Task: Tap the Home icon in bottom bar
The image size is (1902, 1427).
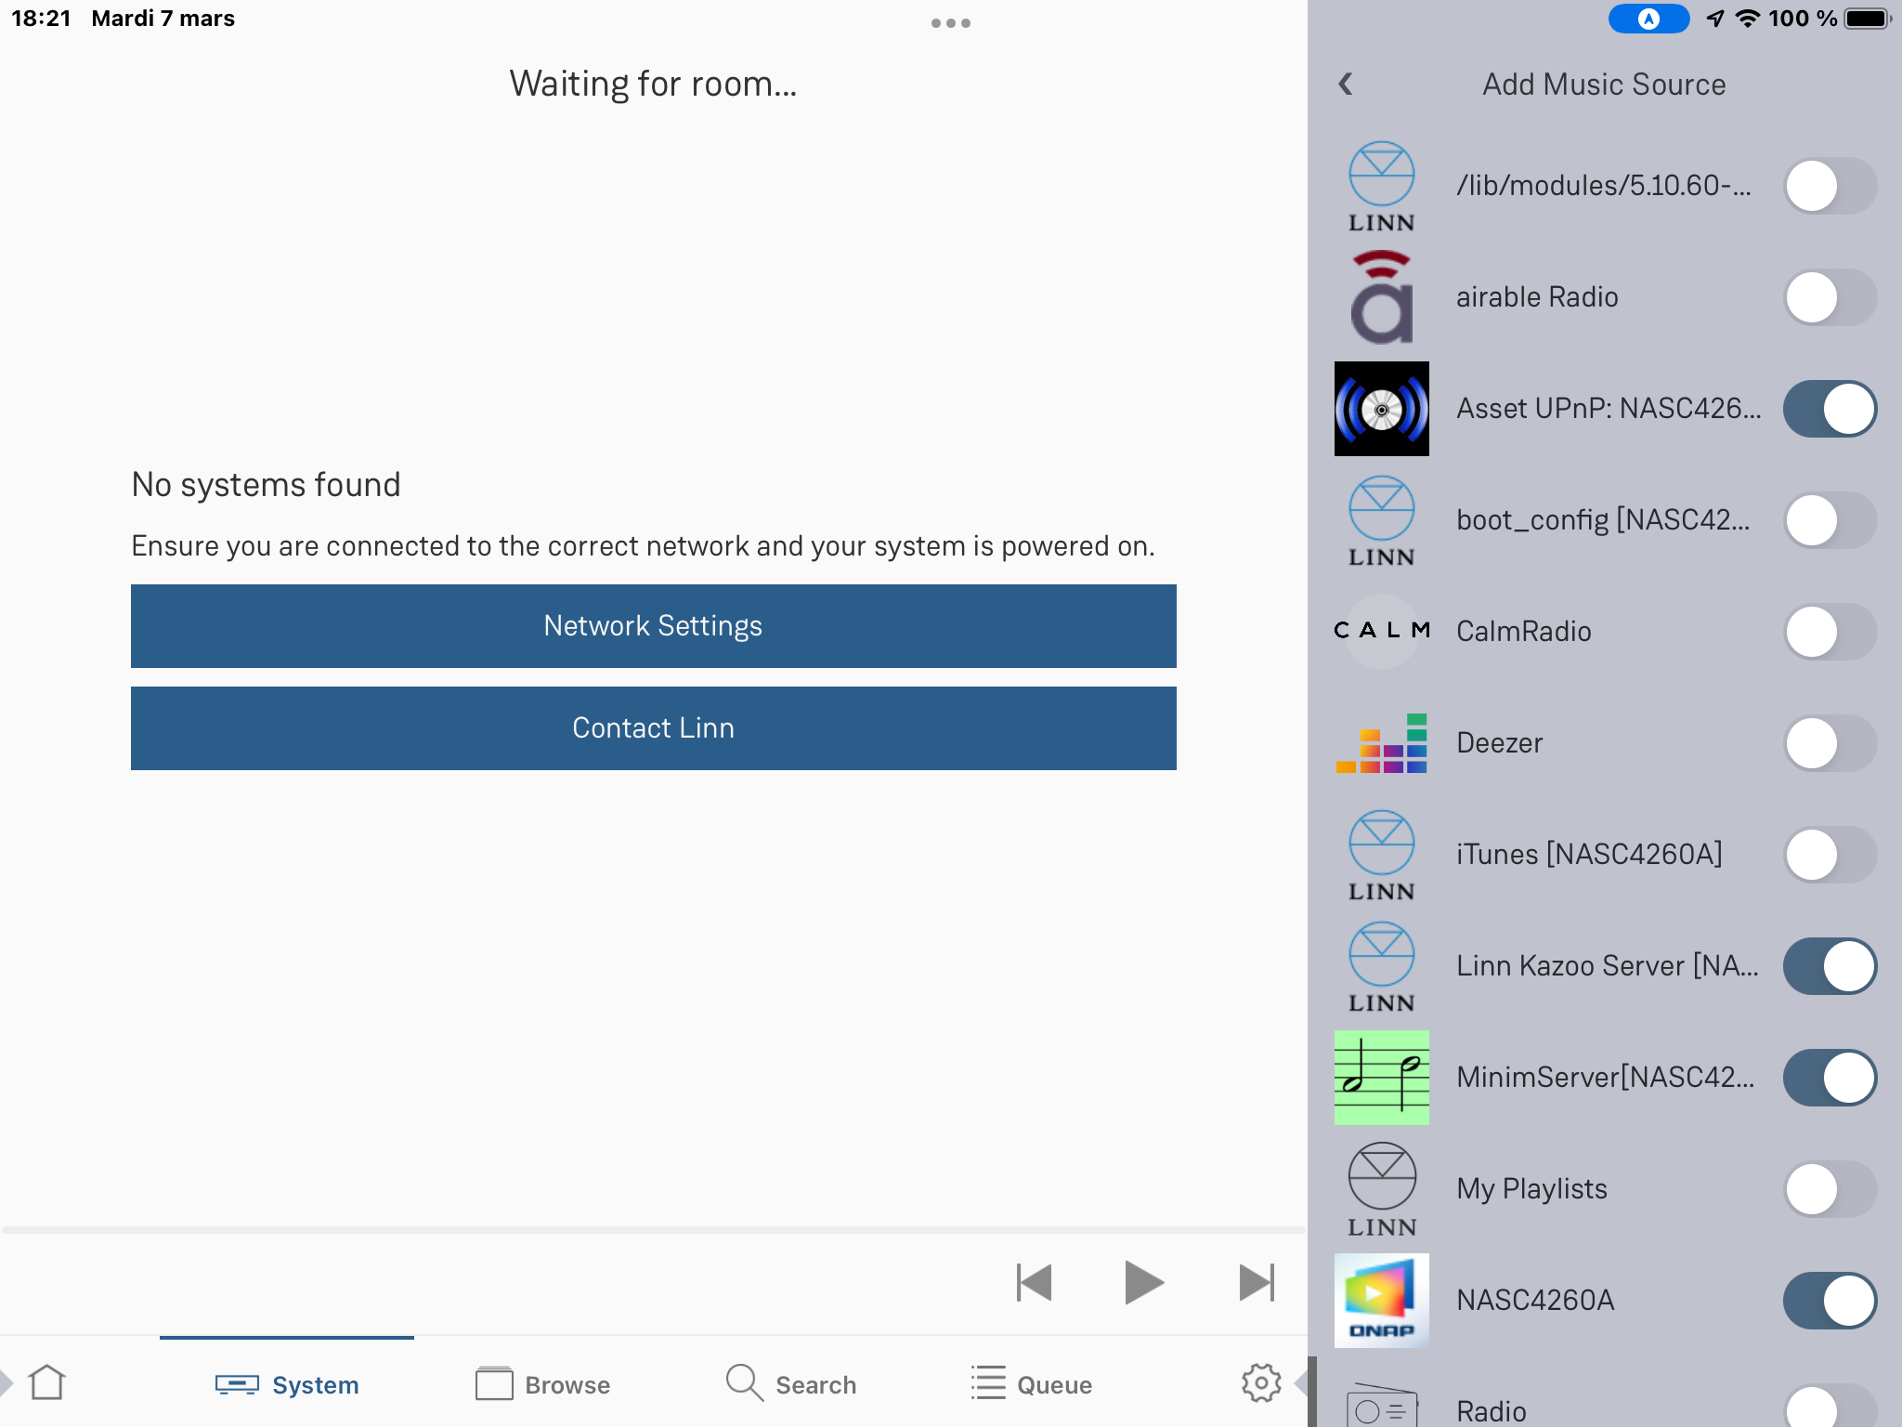Action: (46, 1383)
